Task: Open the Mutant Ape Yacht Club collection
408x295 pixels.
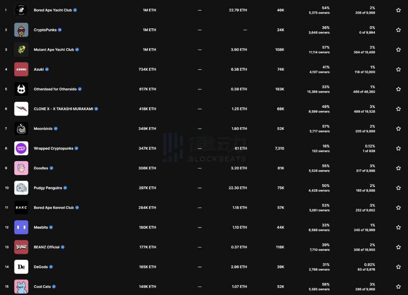Action: pyautogui.click(x=54, y=50)
